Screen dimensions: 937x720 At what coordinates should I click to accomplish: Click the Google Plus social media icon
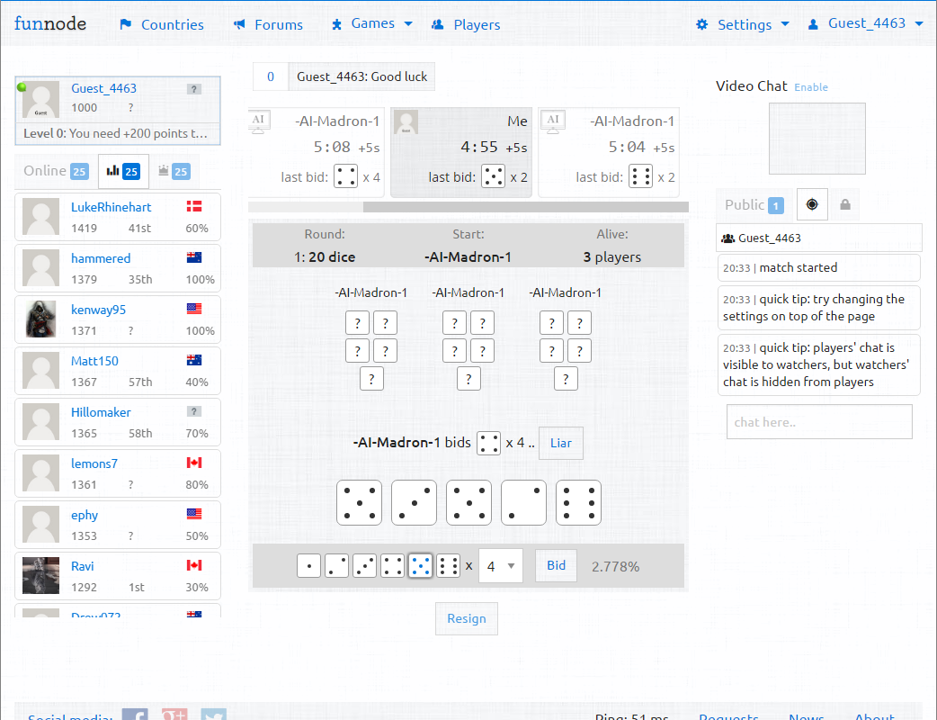pyautogui.click(x=174, y=714)
